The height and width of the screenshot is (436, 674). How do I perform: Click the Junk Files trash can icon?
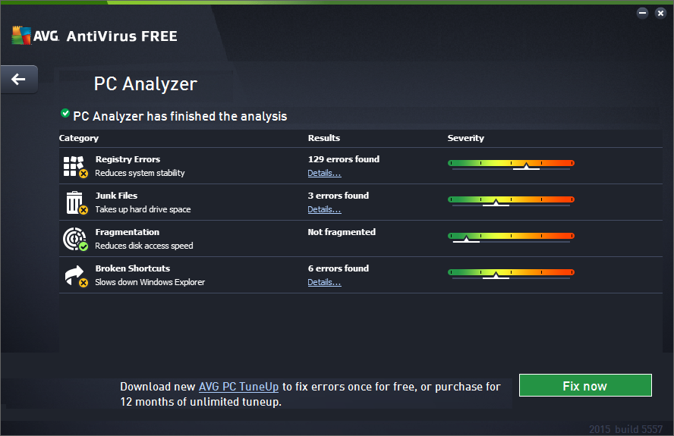pos(74,202)
